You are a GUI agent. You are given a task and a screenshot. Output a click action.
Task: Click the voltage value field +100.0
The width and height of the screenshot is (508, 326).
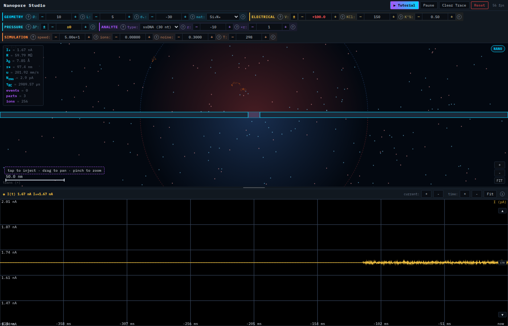[319, 17]
